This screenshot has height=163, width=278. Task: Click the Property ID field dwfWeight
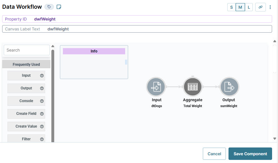(x=137, y=19)
